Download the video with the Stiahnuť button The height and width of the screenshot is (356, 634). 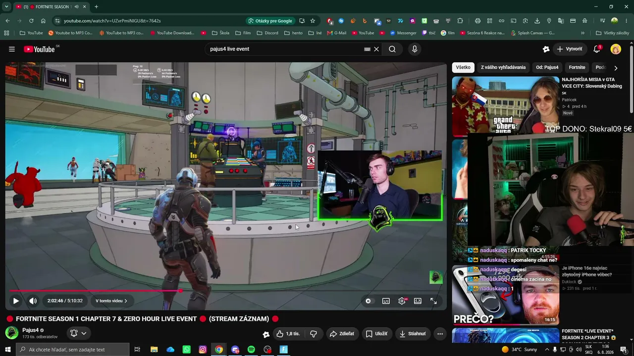click(x=413, y=334)
